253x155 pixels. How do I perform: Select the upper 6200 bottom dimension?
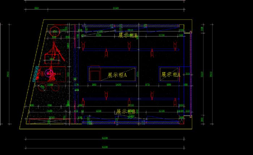click(x=105, y=138)
